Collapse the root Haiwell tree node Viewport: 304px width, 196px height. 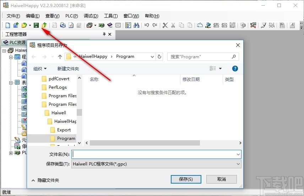coord(4,51)
